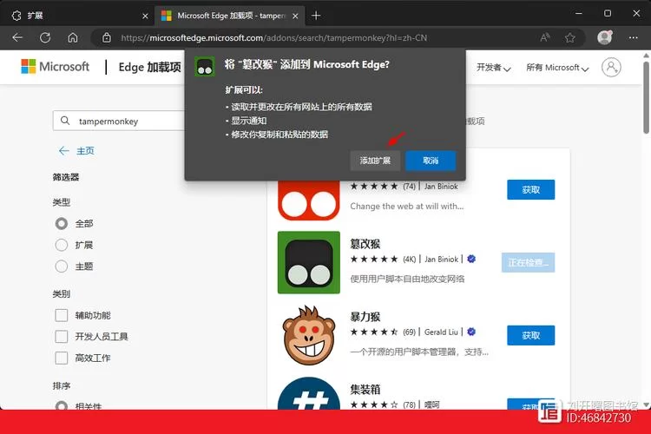Expand the 开发者 dropdown
Image resolution: width=651 pixels, height=434 pixels.
tap(493, 68)
